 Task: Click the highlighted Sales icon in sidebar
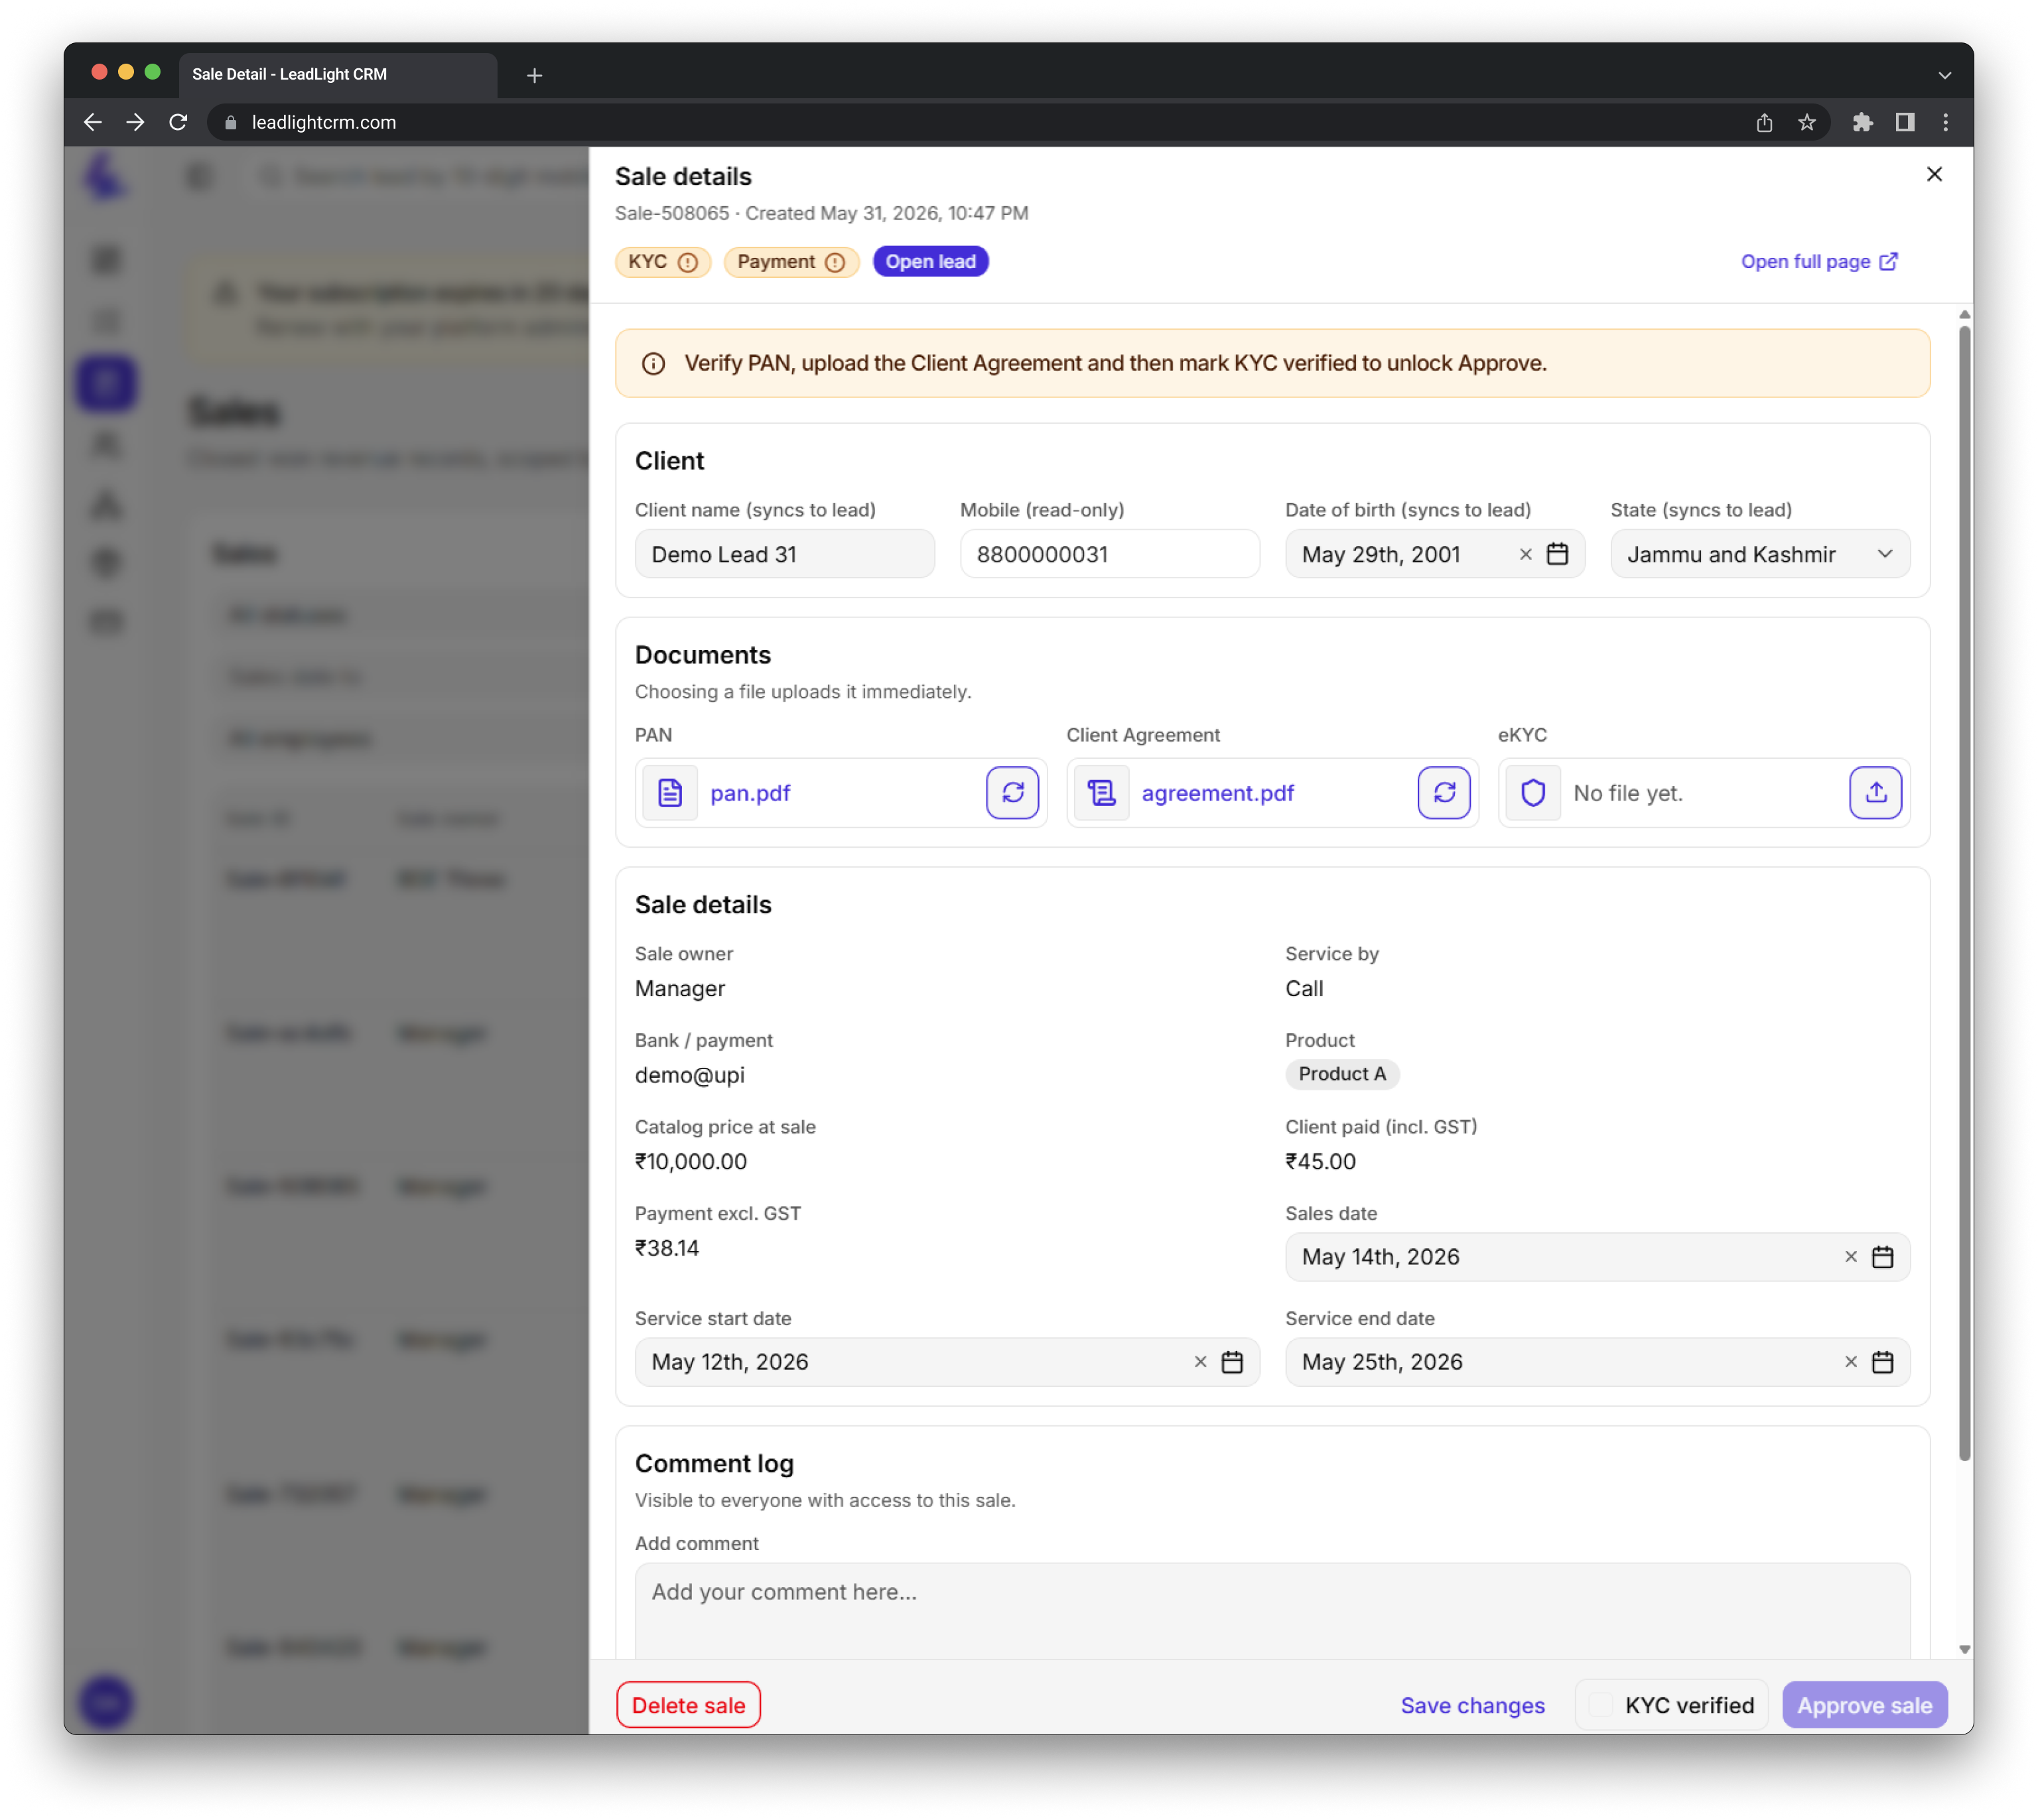[106, 383]
